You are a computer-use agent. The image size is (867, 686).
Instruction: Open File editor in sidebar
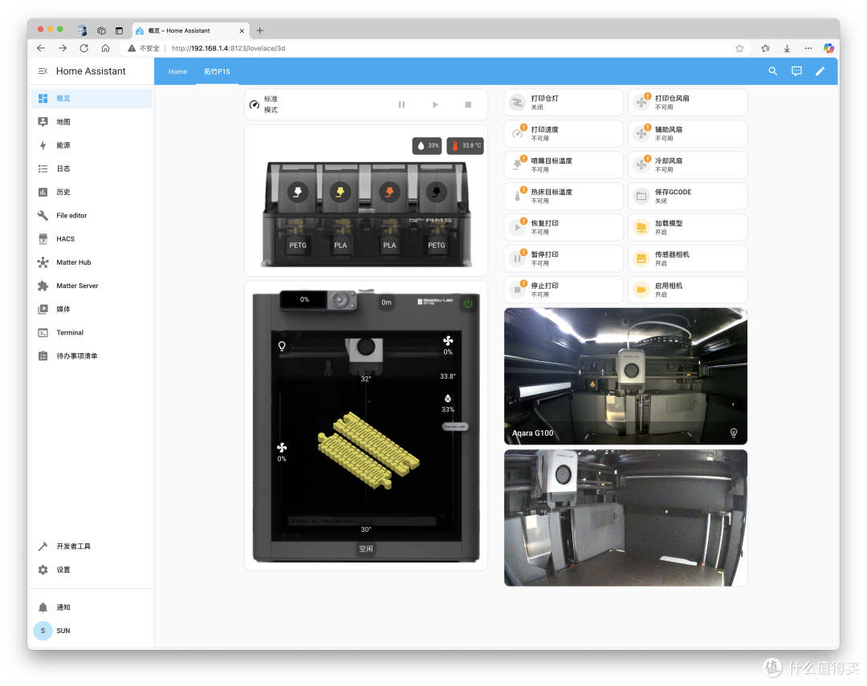click(x=92, y=216)
